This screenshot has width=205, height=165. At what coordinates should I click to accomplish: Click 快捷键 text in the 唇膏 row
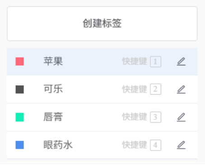pos(135,117)
